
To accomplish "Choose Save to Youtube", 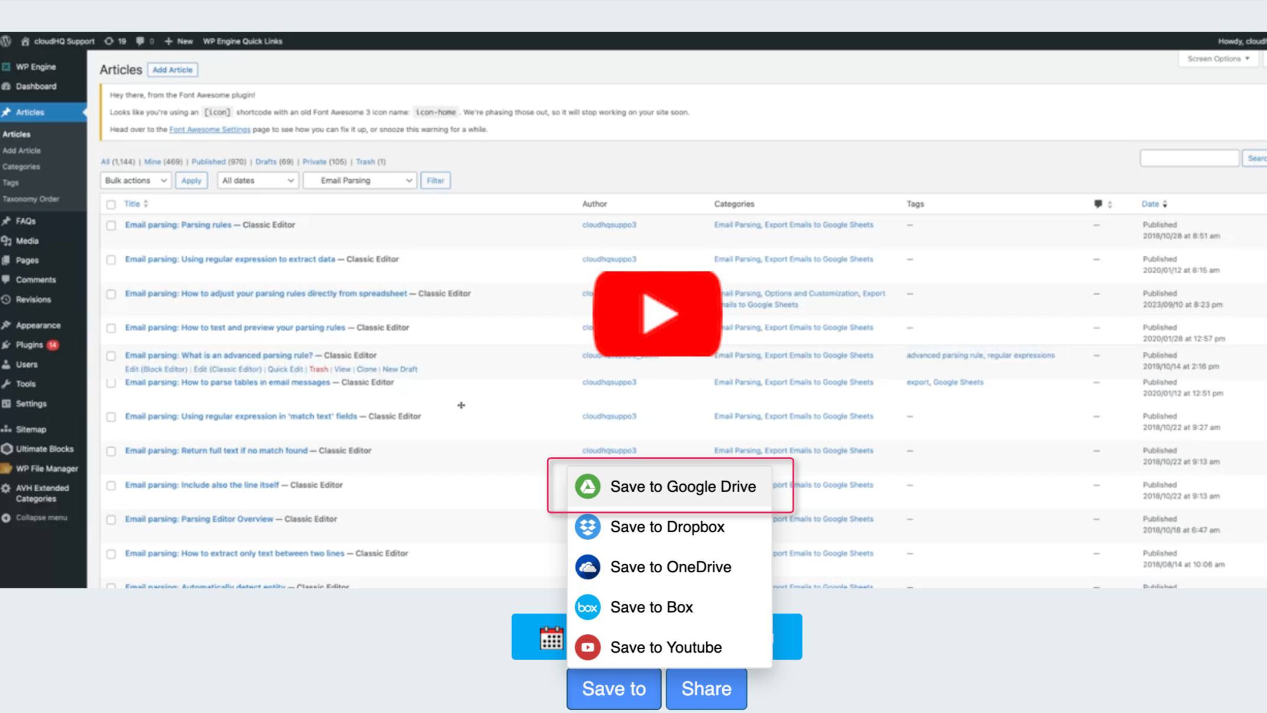I will (670, 647).
